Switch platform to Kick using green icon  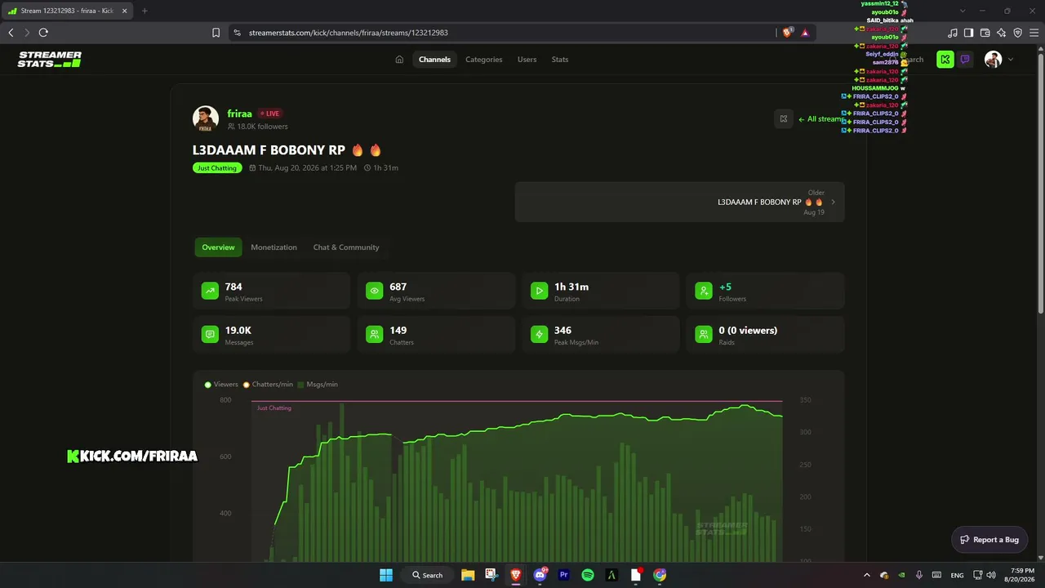click(x=945, y=60)
